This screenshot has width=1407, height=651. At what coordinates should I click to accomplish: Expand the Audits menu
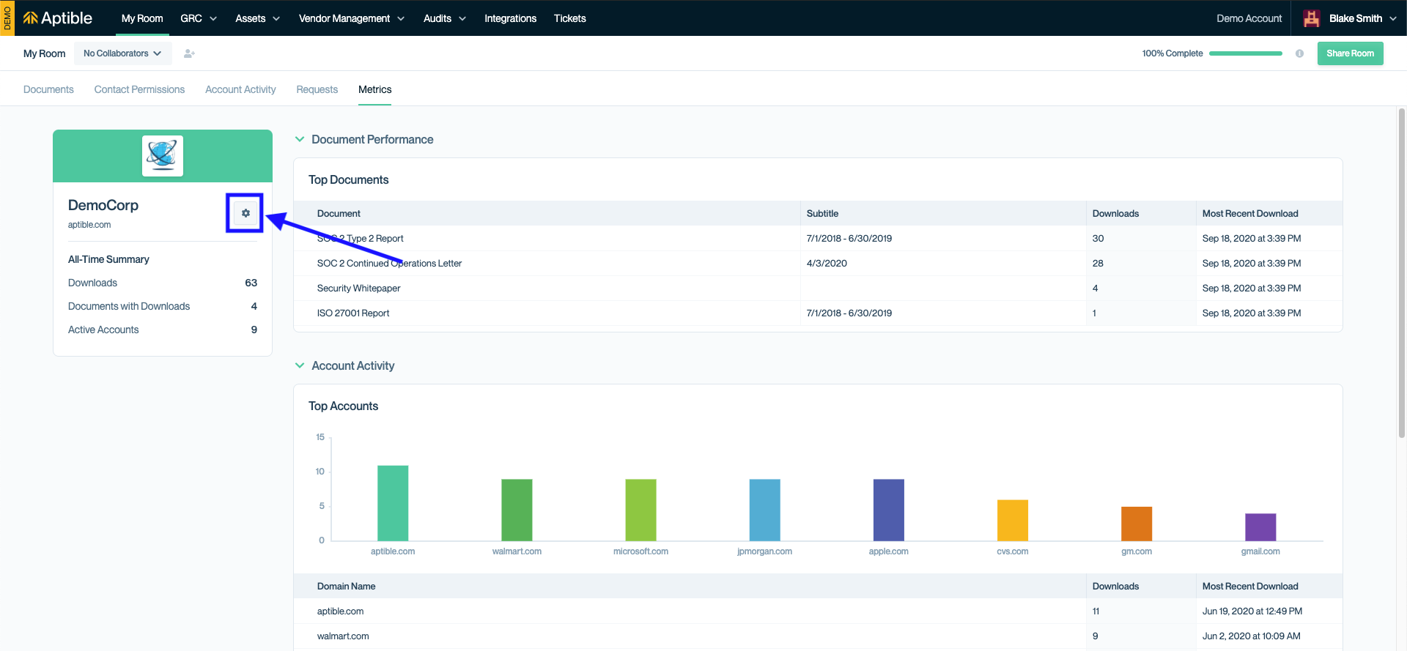coord(445,18)
